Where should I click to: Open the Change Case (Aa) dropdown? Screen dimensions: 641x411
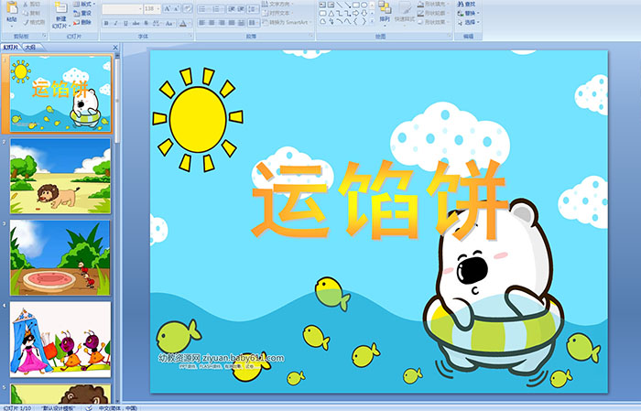(169, 23)
